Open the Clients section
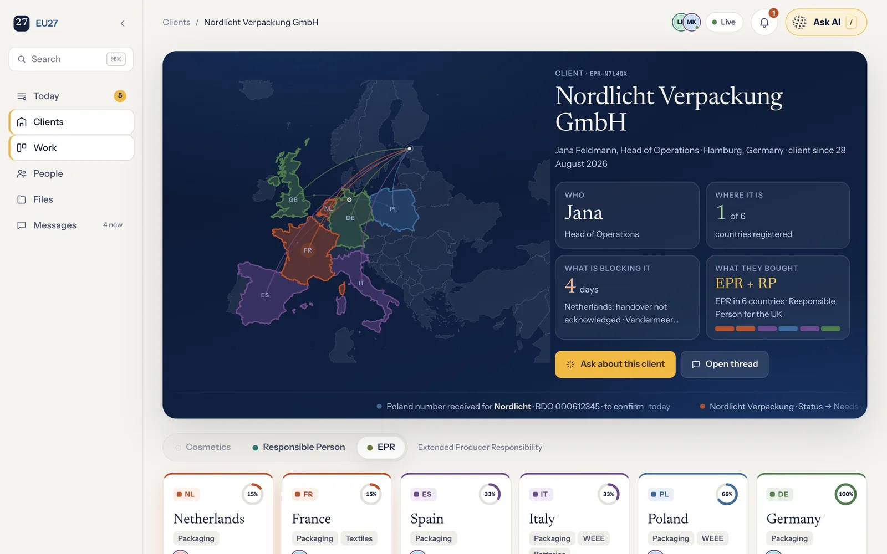This screenshot has width=887, height=554. pyautogui.click(x=71, y=122)
